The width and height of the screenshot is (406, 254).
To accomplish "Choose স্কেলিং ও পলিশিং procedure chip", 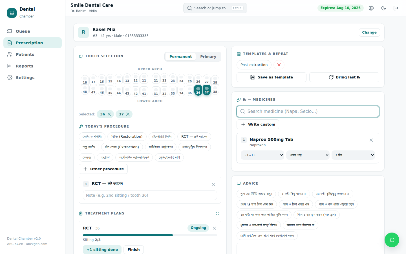I will [92, 137].
